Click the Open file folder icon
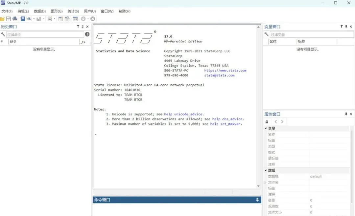 click(x=2, y=19)
